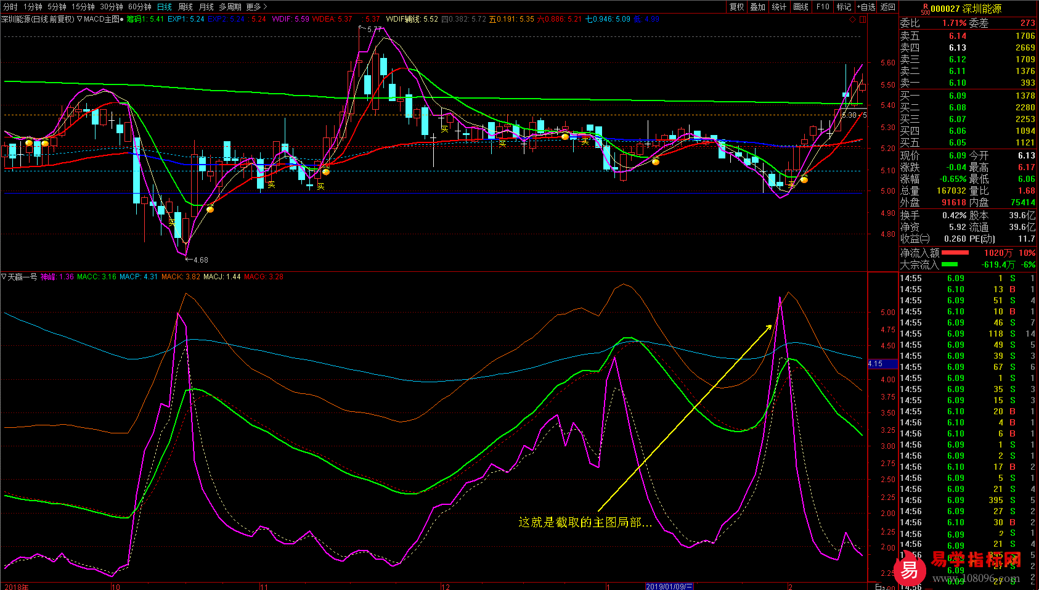The height and width of the screenshot is (590, 1039).
Task: Select the 15分钟 period tab
Action: [83, 7]
